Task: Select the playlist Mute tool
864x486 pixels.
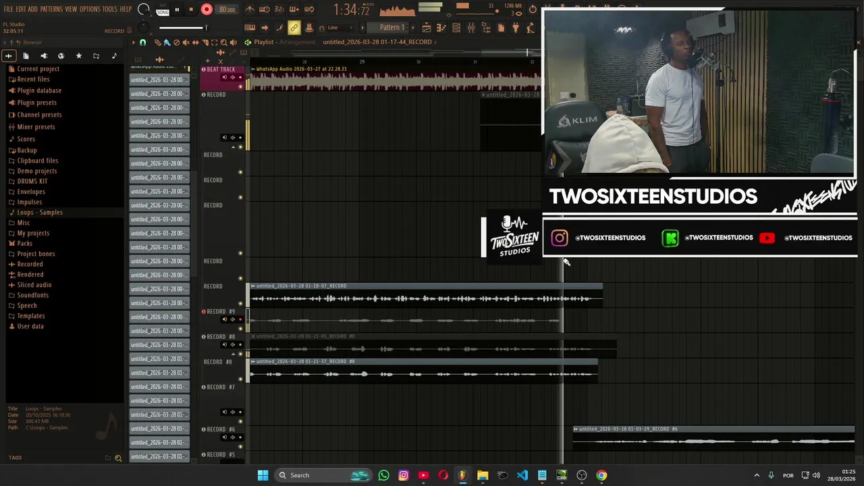Action: coord(186,42)
